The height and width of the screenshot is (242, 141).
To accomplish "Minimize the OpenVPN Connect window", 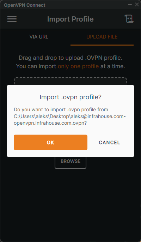I will click(130, 5).
